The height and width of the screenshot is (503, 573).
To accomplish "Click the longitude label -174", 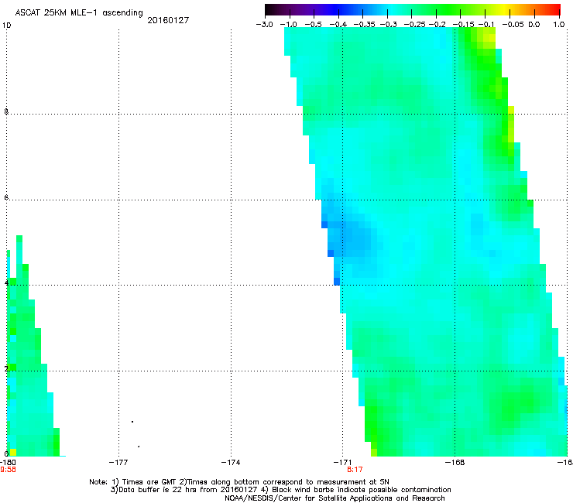I will coord(231,463).
